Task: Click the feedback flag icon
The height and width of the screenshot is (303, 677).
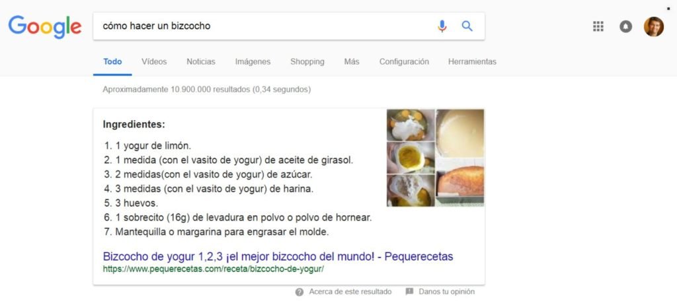Action: pos(409,292)
